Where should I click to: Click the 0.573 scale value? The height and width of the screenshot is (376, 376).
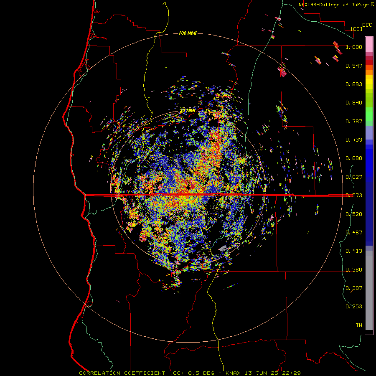354,196
